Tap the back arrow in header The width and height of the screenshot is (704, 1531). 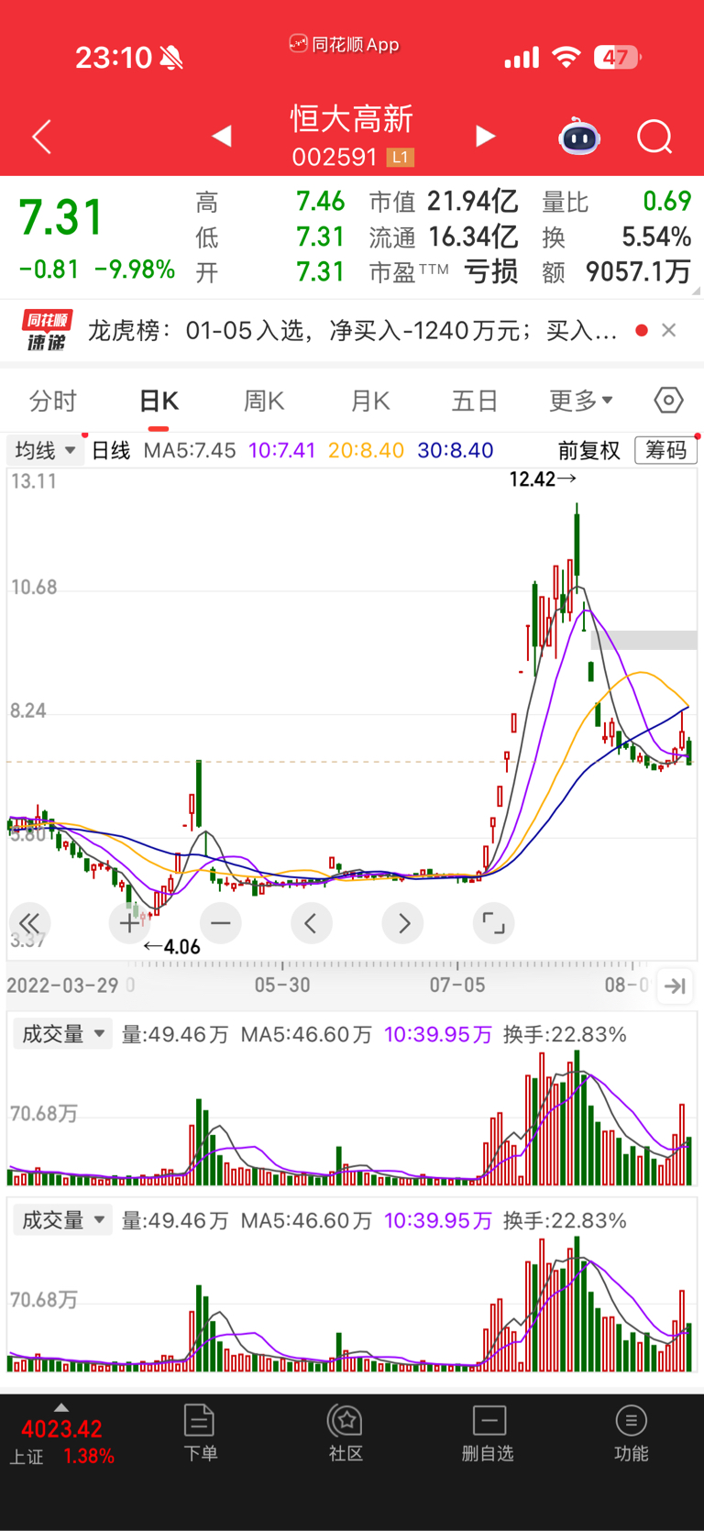[41, 138]
